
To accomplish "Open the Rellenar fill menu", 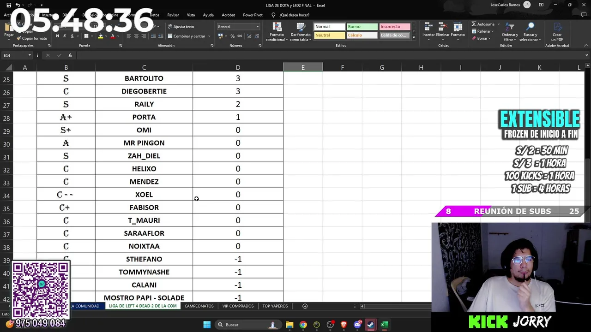I will point(482,31).
